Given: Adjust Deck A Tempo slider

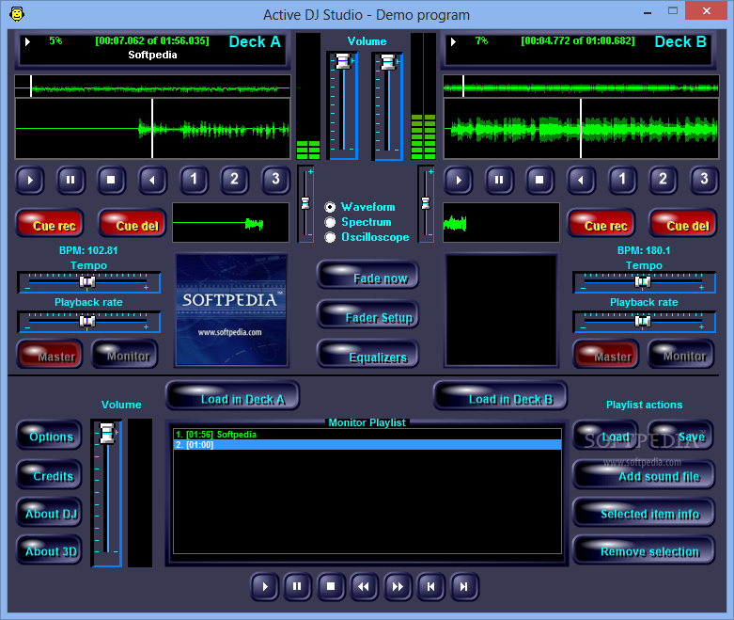Looking at the screenshot, I should click(x=87, y=281).
